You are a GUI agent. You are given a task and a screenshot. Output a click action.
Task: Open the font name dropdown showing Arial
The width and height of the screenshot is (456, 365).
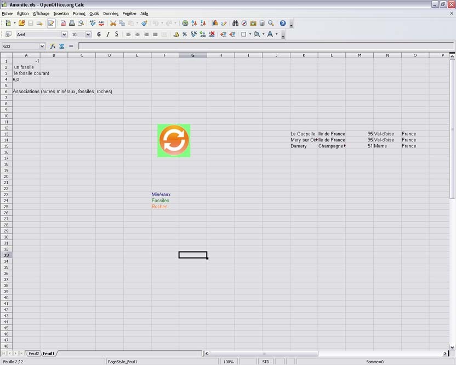click(64, 35)
